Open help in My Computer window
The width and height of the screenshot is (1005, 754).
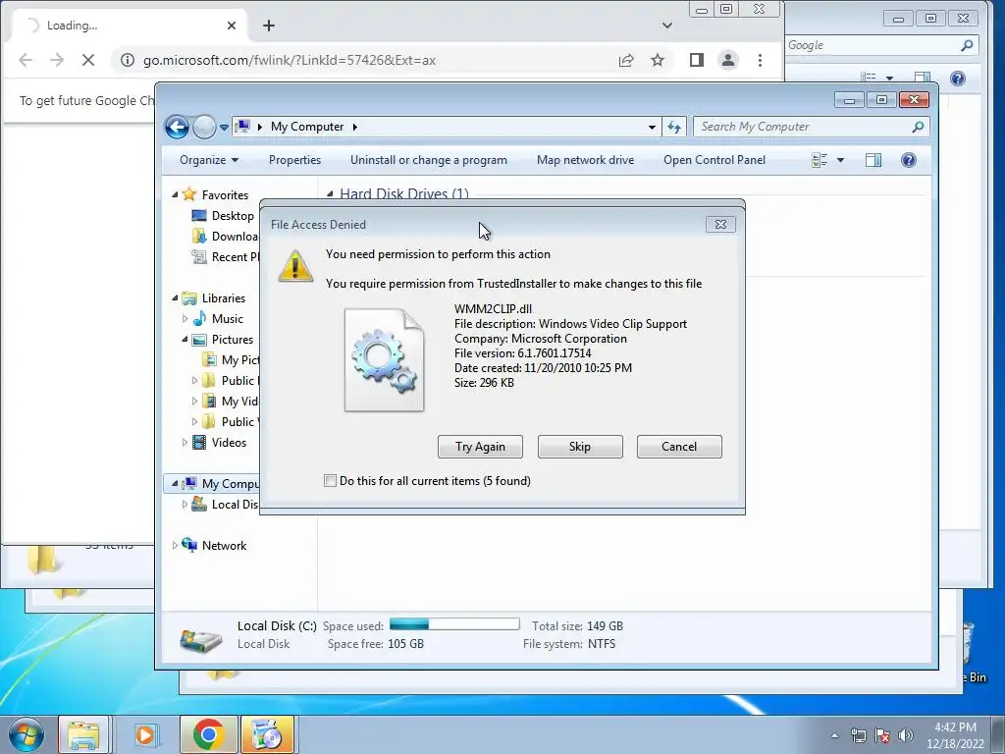(908, 160)
